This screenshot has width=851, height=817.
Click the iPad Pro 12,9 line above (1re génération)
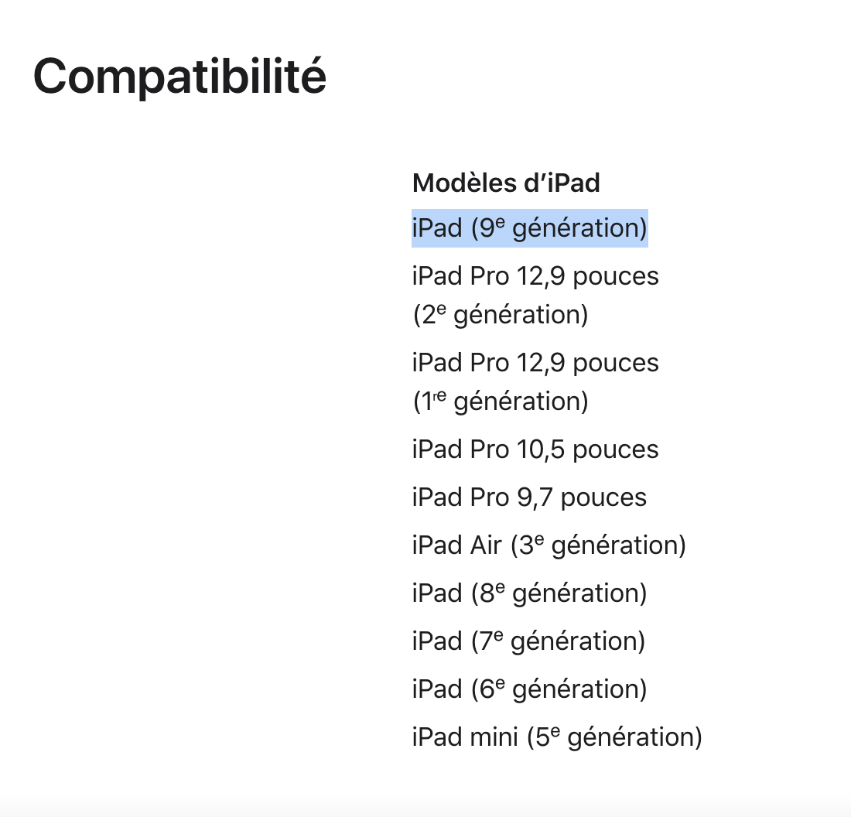click(535, 363)
